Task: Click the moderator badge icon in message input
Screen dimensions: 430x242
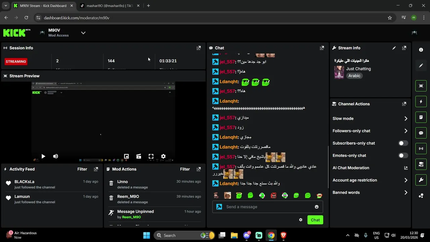Action: 219,207
